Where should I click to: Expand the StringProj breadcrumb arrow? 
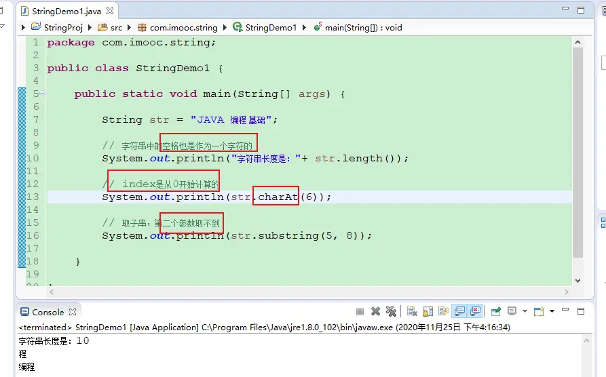pyautogui.click(x=25, y=28)
